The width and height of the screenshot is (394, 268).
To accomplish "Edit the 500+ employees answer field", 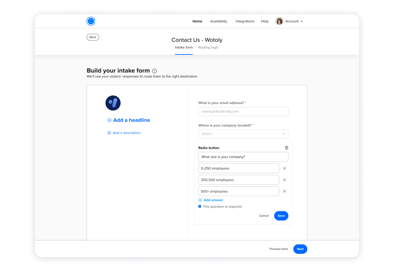I will (x=239, y=191).
